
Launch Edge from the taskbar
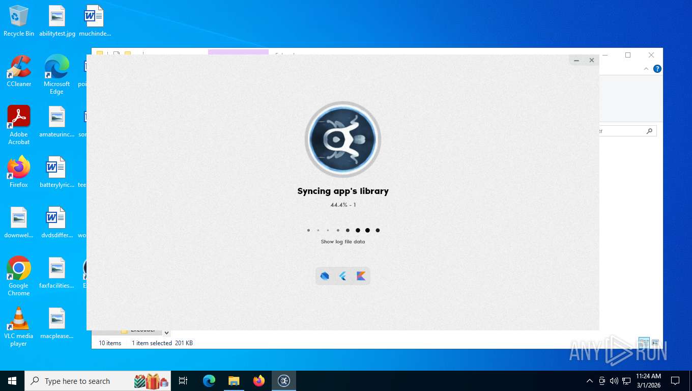point(209,381)
